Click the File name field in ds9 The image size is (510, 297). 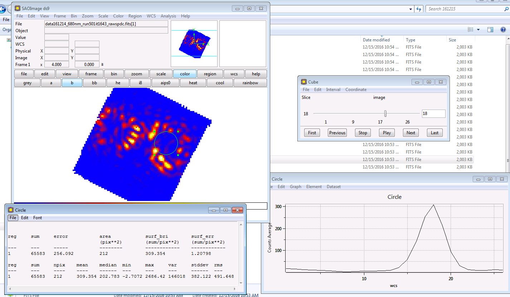[106, 24]
